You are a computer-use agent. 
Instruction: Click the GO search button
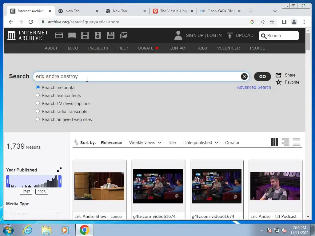(x=262, y=77)
